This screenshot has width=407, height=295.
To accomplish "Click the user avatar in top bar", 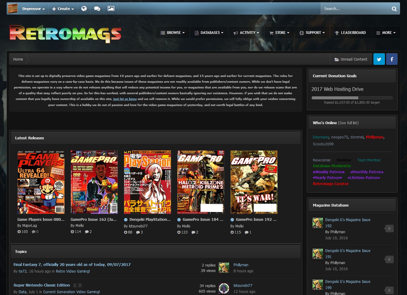I will [x=12, y=8].
